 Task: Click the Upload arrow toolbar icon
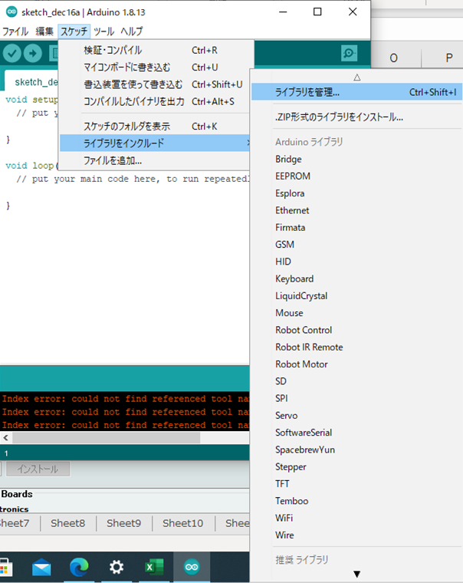(x=33, y=53)
